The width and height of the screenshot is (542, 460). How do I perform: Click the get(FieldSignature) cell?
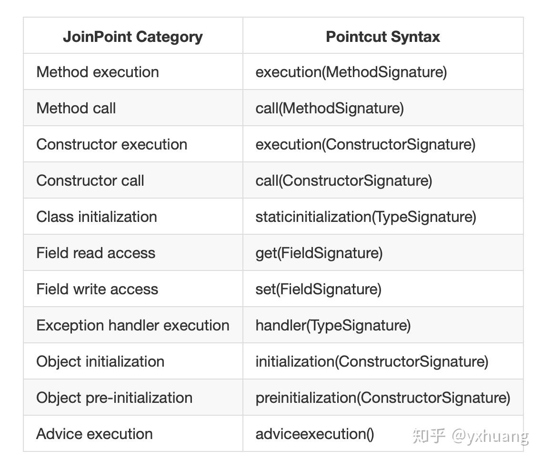(319, 253)
